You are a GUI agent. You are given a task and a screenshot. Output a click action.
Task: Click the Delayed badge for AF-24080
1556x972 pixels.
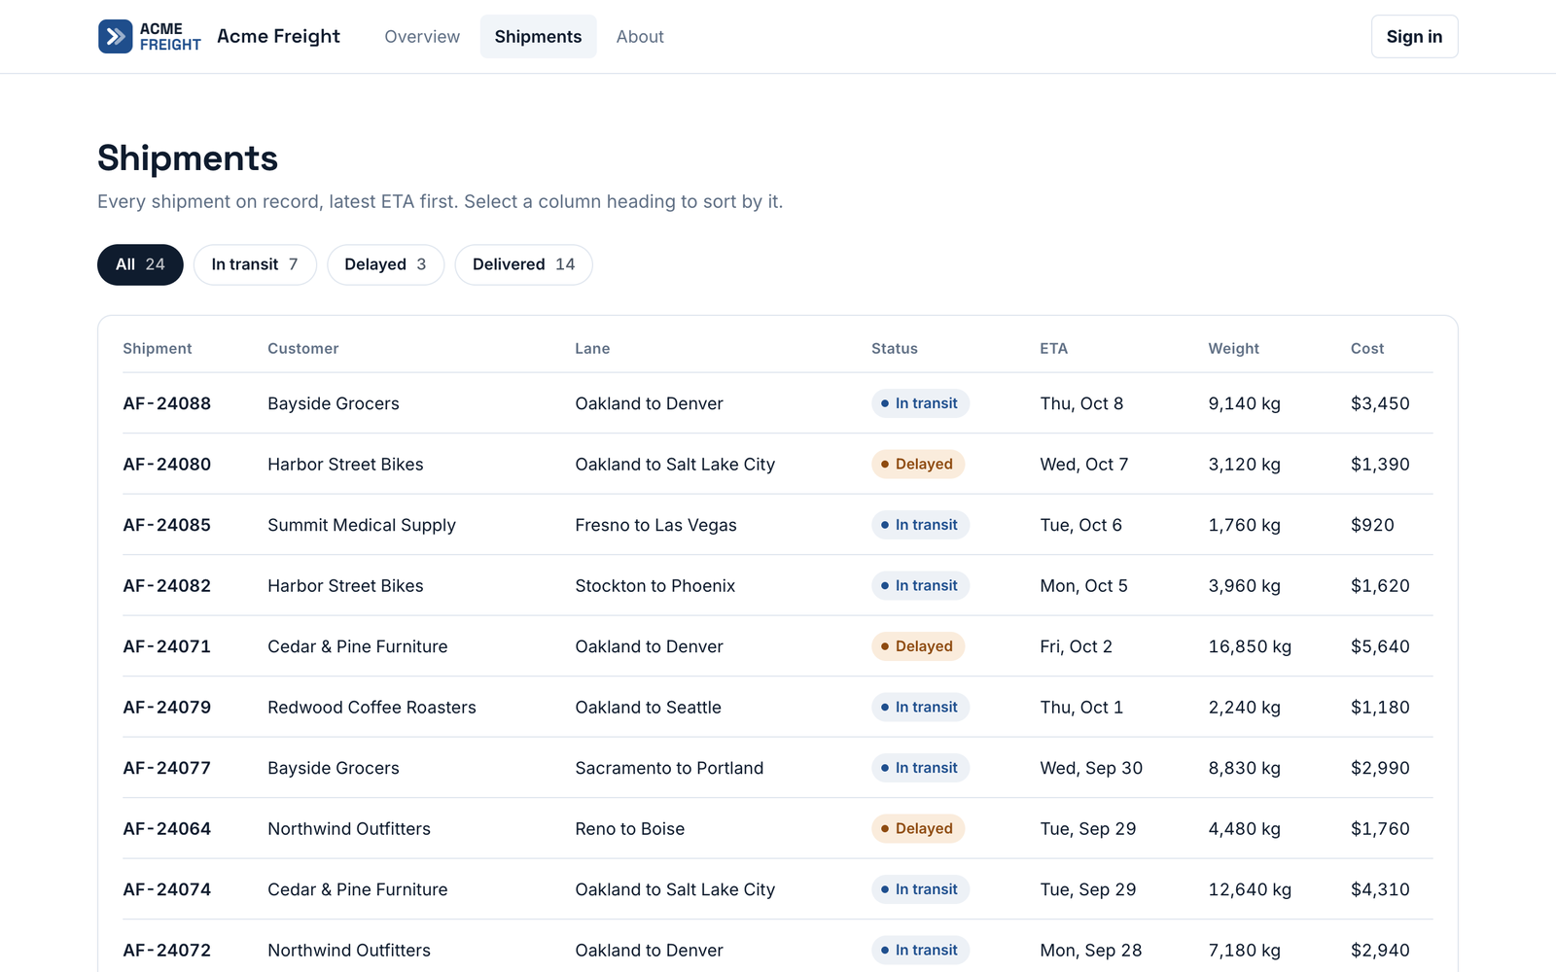[918, 465]
